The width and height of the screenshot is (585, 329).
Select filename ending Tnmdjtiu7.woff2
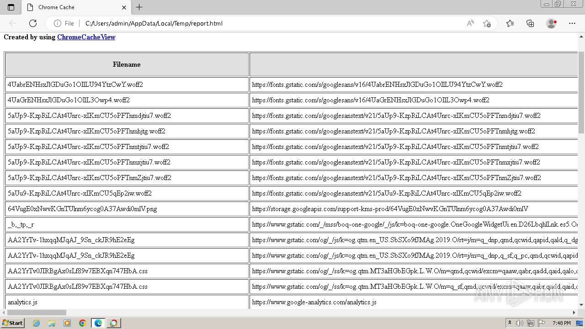[89, 116]
